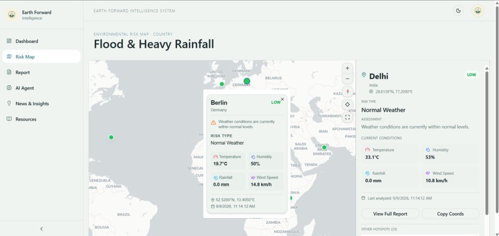Click the AI Agent icon

pos(9,88)
